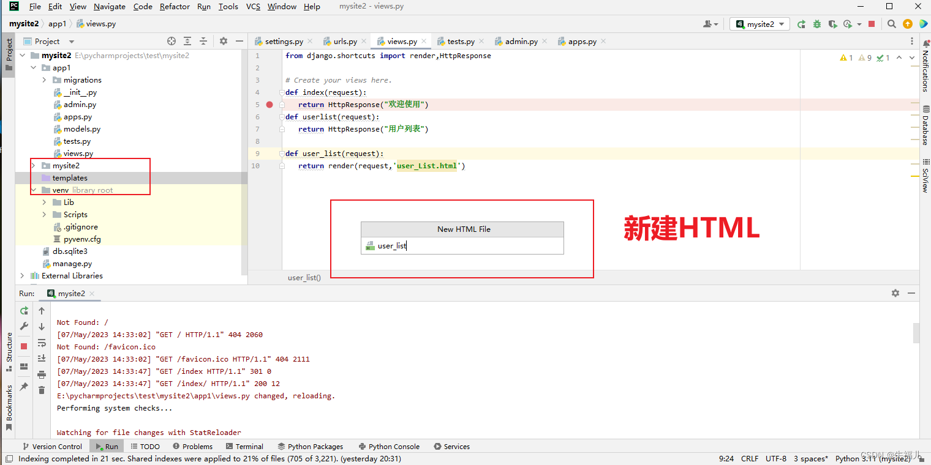Open the VCS menu
931x465 pixels.
click(x=253, y=6)
